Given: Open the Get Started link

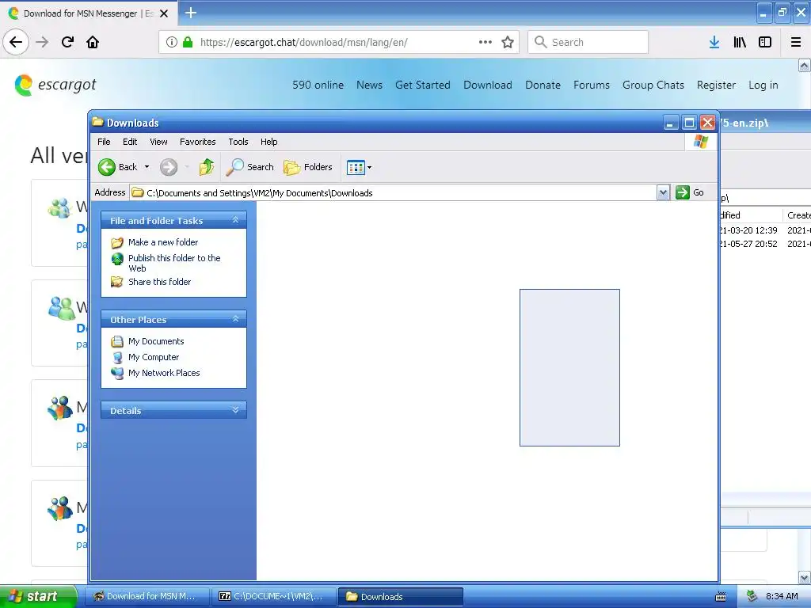Looking at the screenshot, I should point(423,85).
